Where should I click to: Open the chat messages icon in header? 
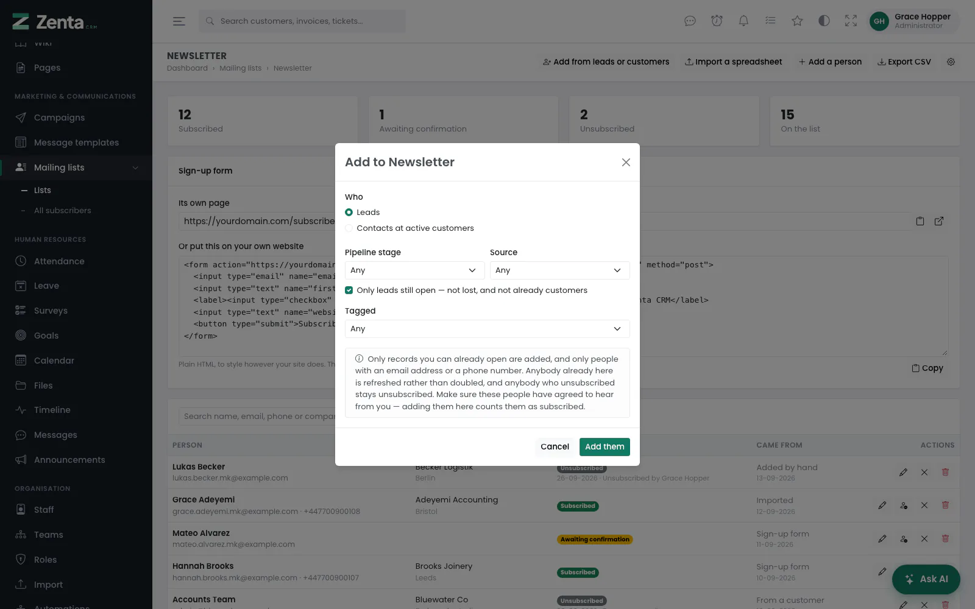pyautogui.click(x=690, y=21)
